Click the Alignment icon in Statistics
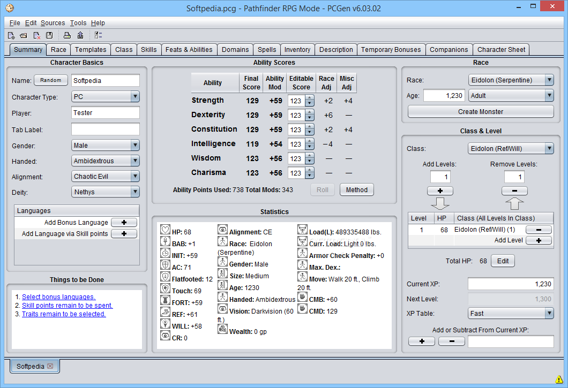 (222, 230)
